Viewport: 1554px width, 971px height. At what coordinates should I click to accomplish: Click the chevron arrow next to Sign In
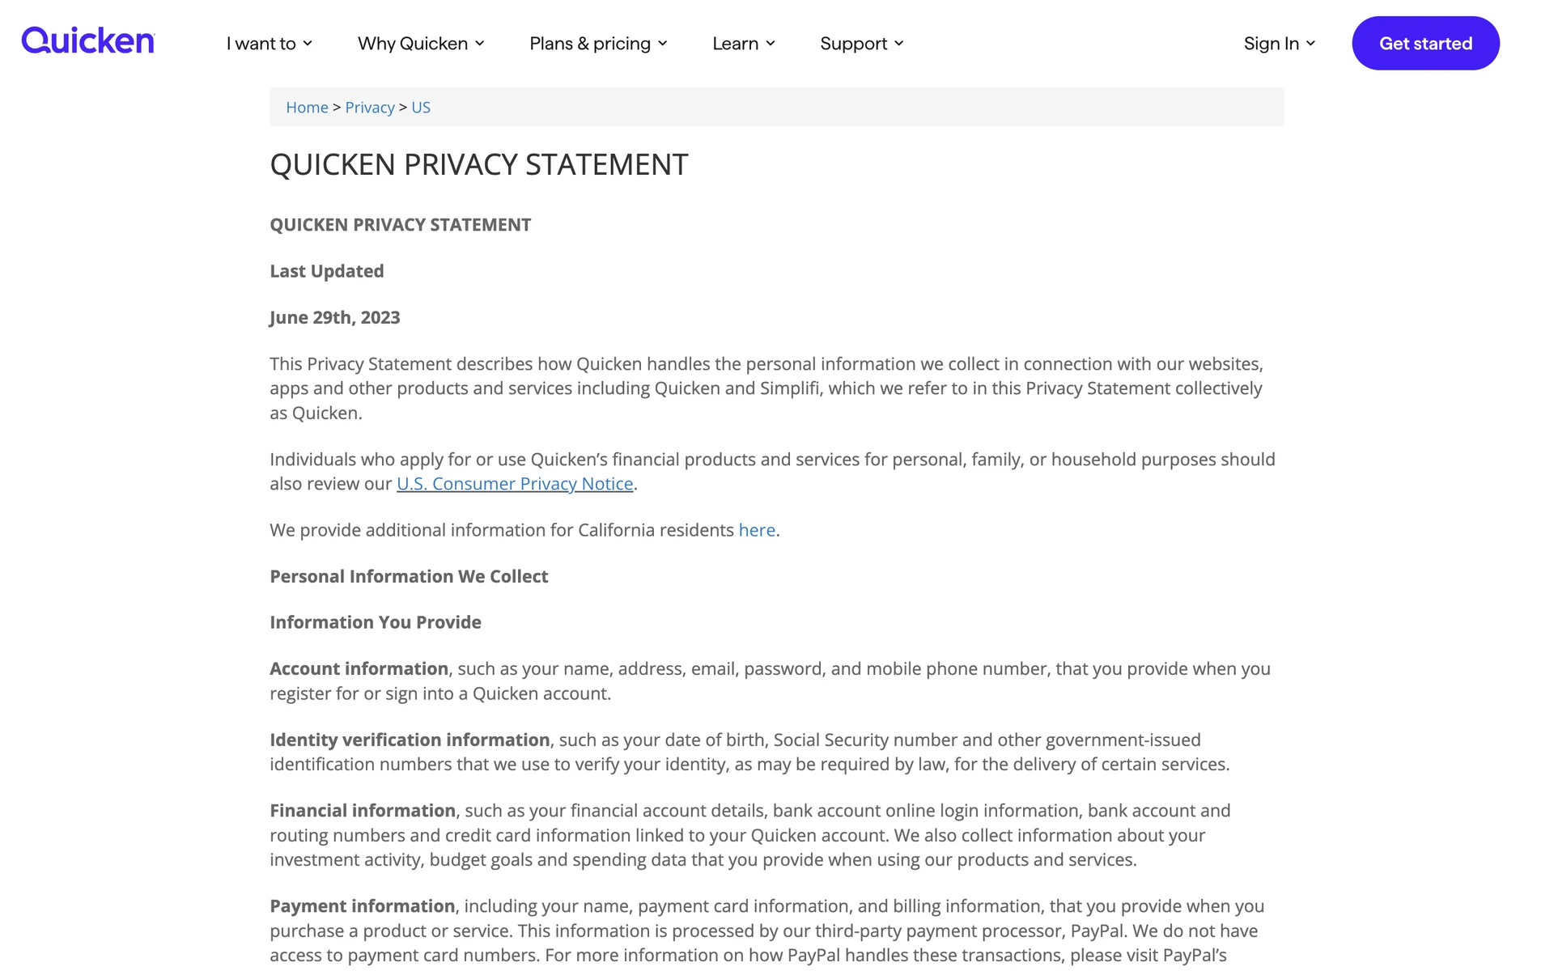pyautogui.click(x=1311, y=44)
